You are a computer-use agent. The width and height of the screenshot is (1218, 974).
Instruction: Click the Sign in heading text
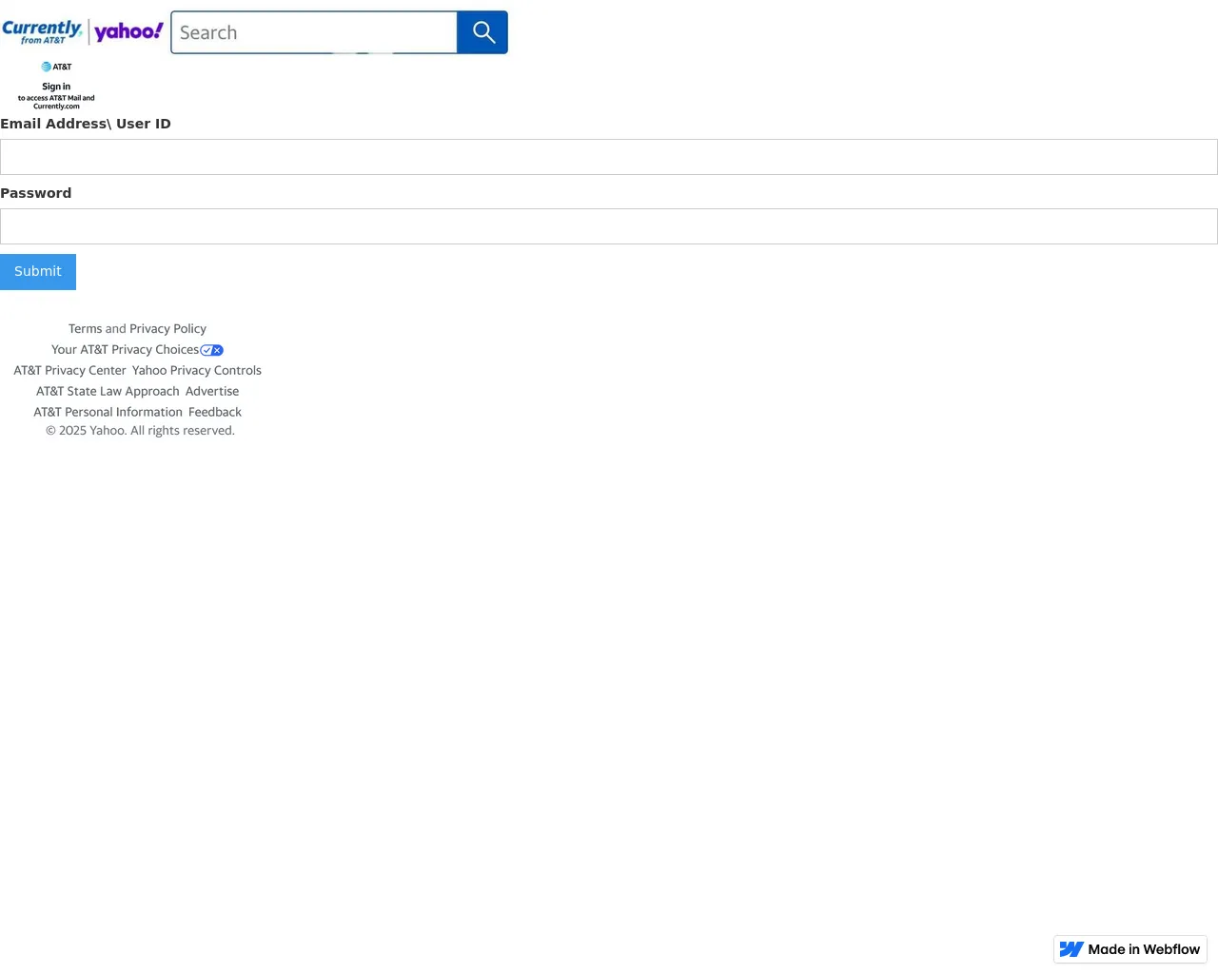point(56,87)
